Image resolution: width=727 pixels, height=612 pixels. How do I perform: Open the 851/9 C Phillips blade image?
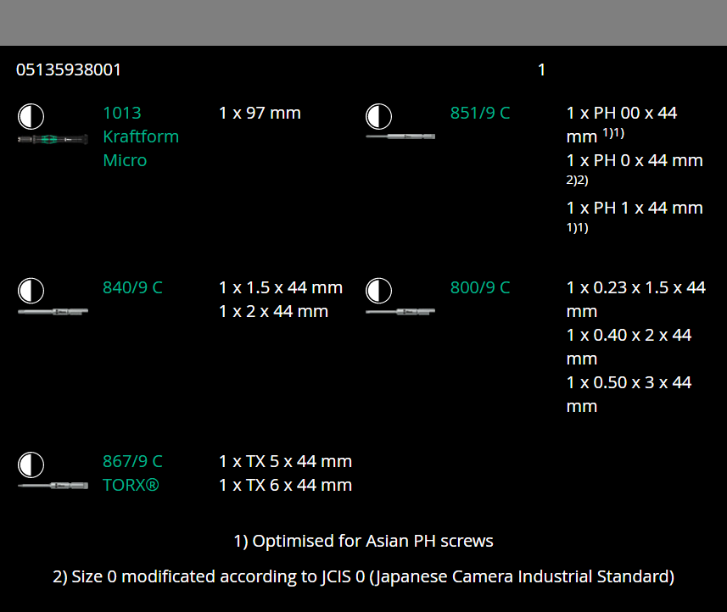click(400, 136)
